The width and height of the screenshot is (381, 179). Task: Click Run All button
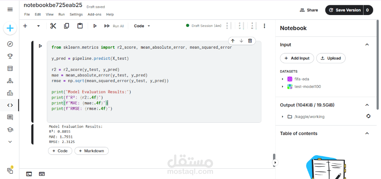click(x=114, y=26)
